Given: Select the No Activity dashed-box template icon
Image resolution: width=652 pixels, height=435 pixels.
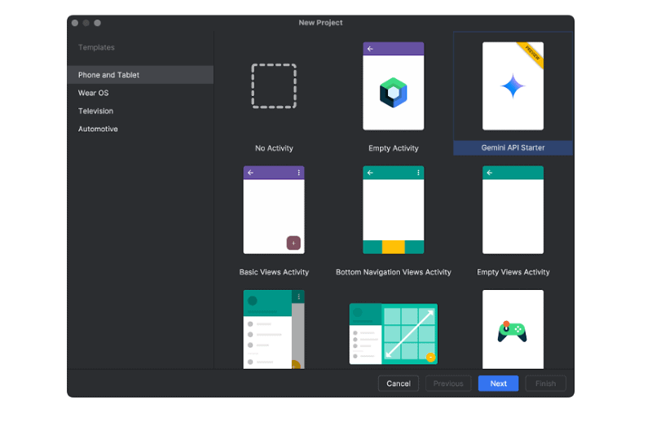Looking at the screenshot, I should [x=274, y=86].
